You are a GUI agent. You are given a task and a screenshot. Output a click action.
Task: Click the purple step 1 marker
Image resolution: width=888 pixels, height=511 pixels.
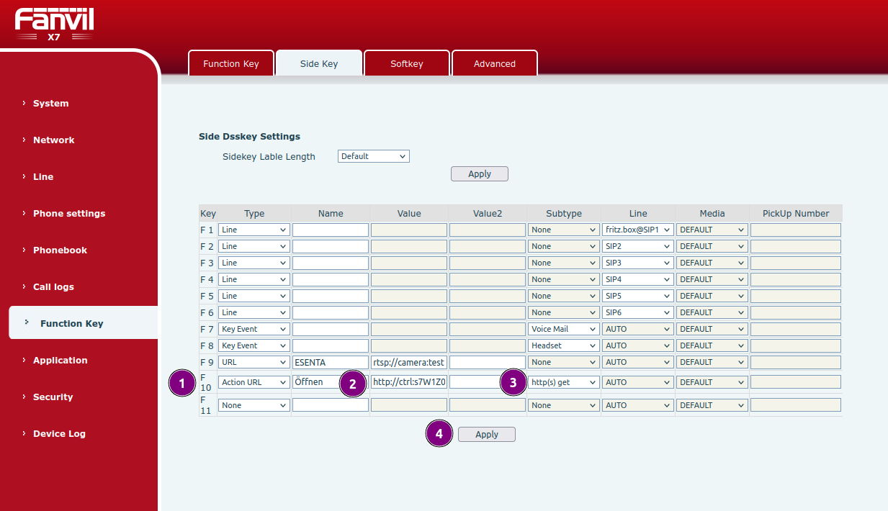pos(182,384)
